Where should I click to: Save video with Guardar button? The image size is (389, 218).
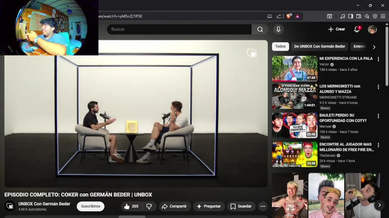pyautogui.click(x=241, y=206)
